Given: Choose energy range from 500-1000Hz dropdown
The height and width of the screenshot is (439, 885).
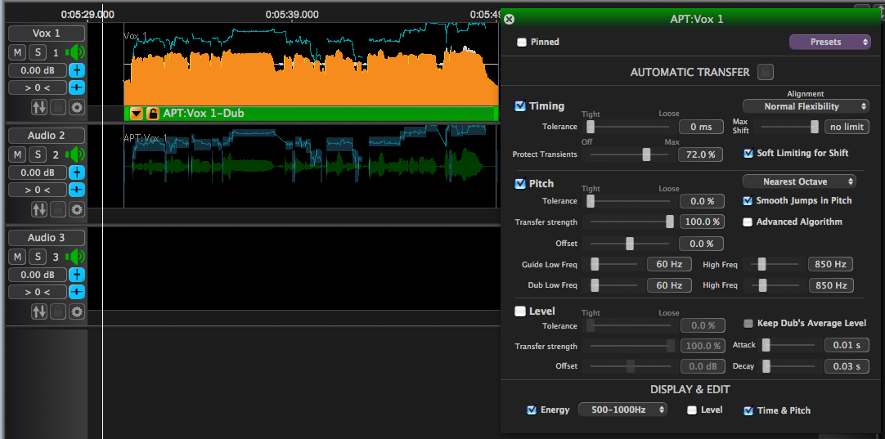Looking at the screenshot, I should point(622,410).
